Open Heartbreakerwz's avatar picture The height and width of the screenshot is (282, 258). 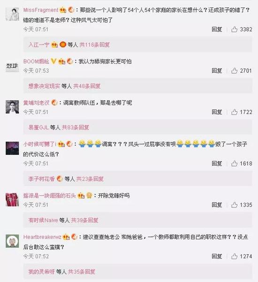pyautogui.click(x=12, y=241)
